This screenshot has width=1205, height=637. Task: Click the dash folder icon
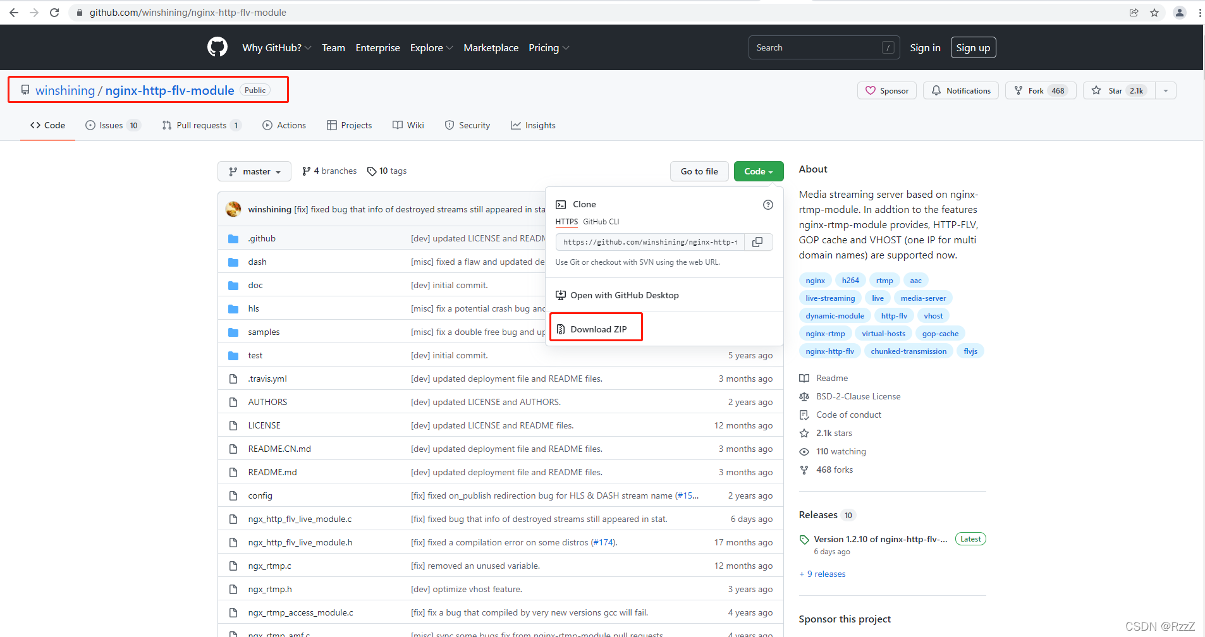click(233, 262)
